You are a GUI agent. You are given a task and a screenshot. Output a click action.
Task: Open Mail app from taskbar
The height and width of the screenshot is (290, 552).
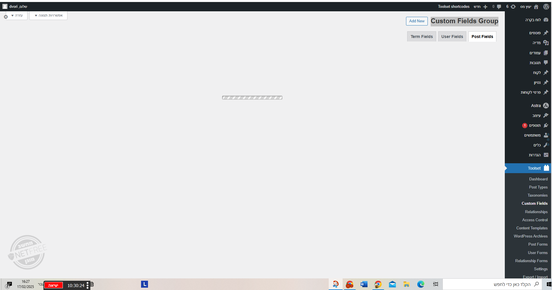pos(392,284)
